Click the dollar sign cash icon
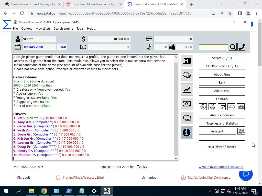Image resolution: width=262 pixels, height=196 pixels. 84,39
